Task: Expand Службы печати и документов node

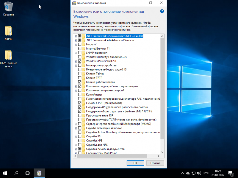Action: tap(76, 149)
